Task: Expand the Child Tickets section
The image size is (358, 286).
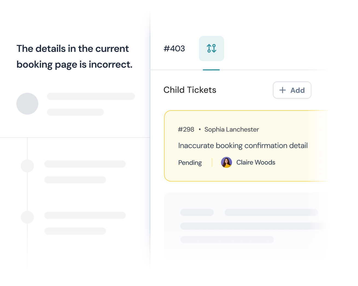Action: 190,90
